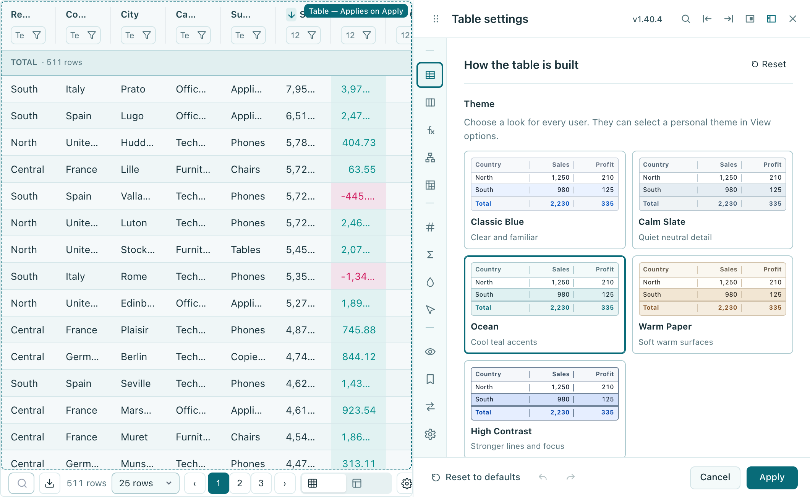Open the formula (fx) settings icon
This screenshot has height=497, width=810.
[430, 130]
